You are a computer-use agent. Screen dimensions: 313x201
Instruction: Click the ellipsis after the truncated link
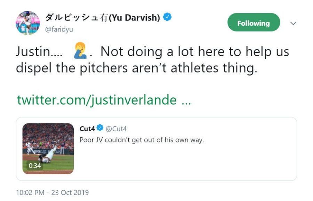[186, 100]
